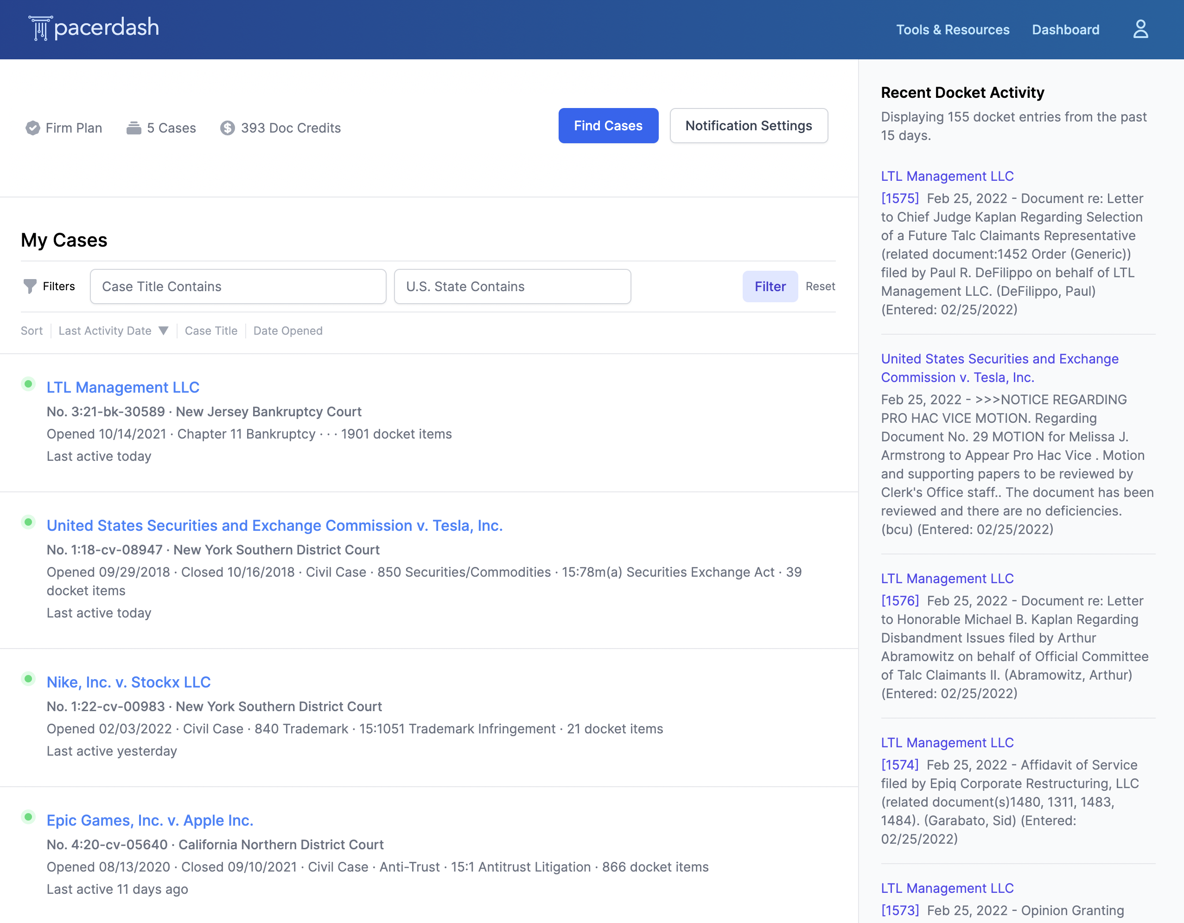Click 'Opened 02/03/2022 · Civil Case' trademark line
This screenshot has height=923, width=1184.
(x=355, y=729)
